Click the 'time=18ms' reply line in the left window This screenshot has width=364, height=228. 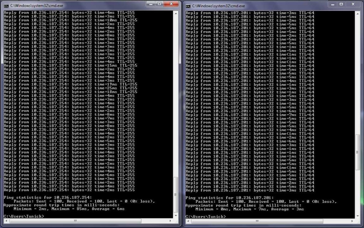[70, 92]
